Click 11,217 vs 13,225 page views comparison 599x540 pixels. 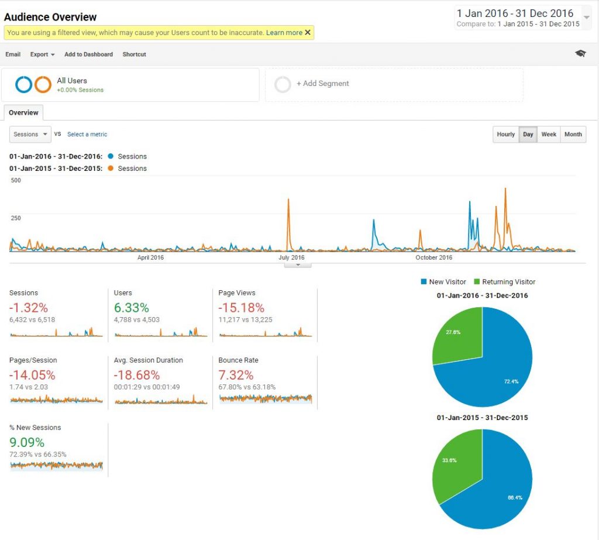245,319
